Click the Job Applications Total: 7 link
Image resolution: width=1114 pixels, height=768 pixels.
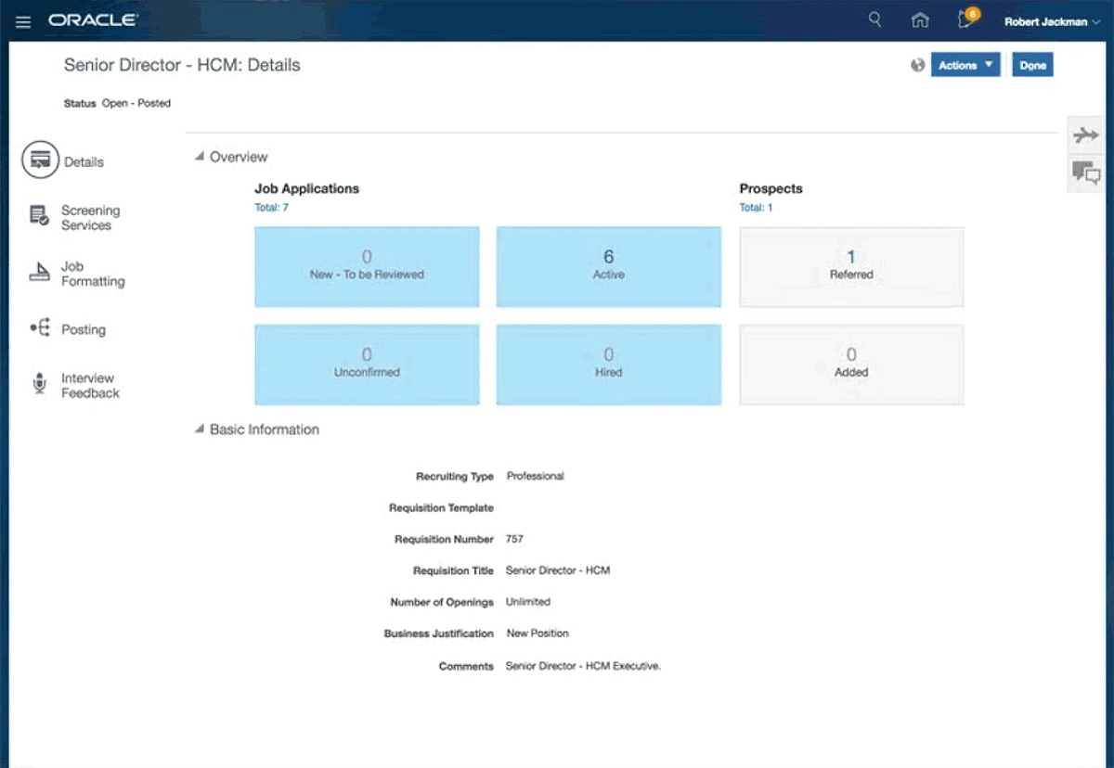coord(271,208)
